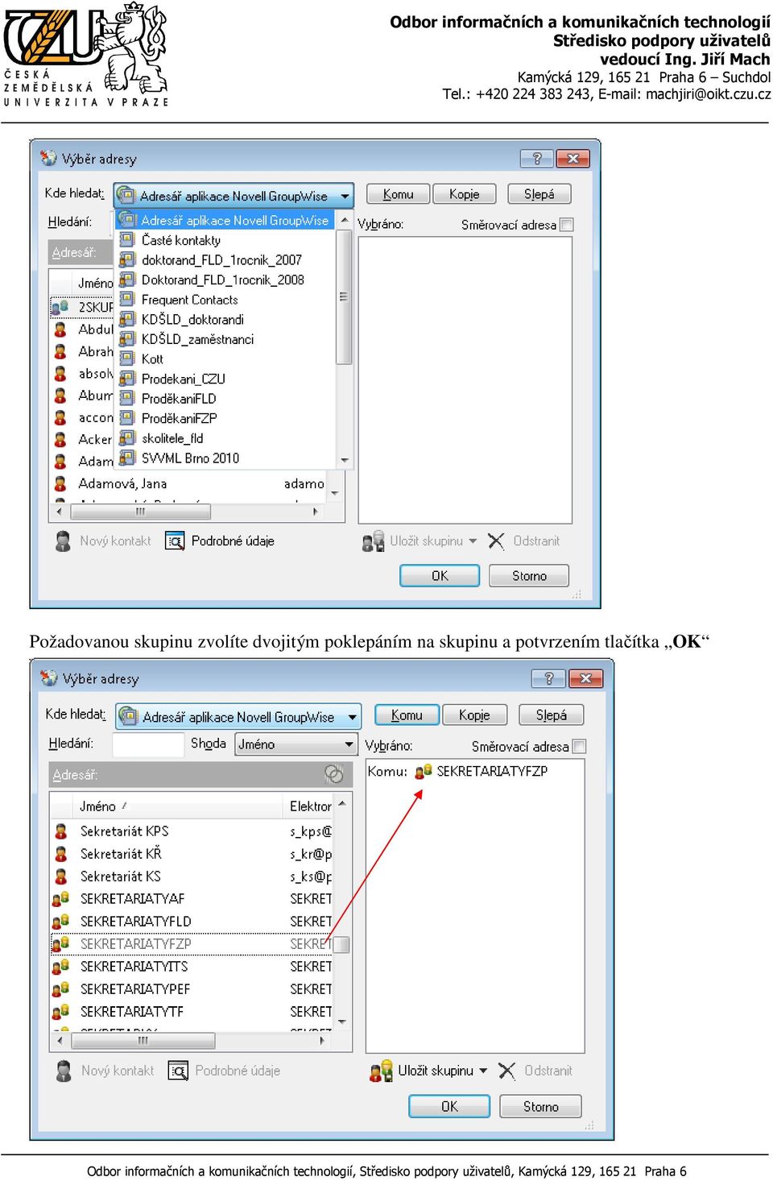Click the title bar icon of upper Výběr adresy dialog
The image size is (773, 1181).
point(49,158)
